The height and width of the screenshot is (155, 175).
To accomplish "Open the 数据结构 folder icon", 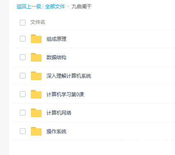I will click(36, 58).
